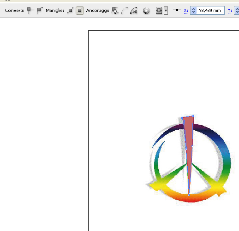Select the top-right anchor point of red shape

click(193, 116)
